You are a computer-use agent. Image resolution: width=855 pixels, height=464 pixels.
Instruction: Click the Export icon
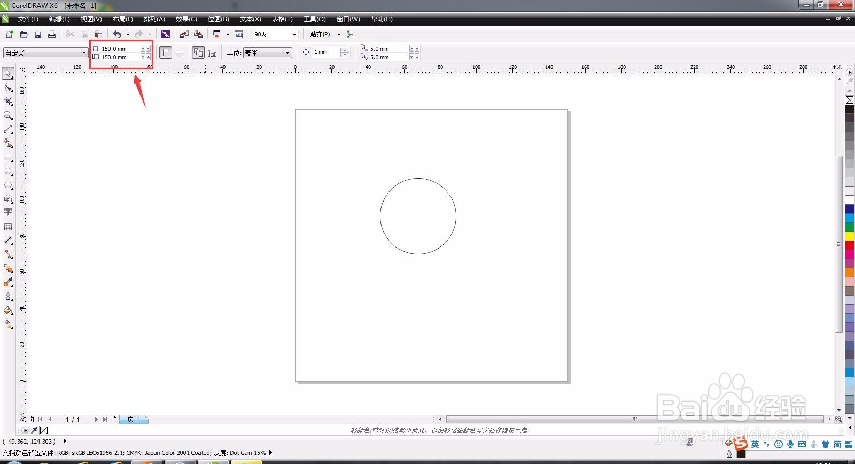point(198,34)
